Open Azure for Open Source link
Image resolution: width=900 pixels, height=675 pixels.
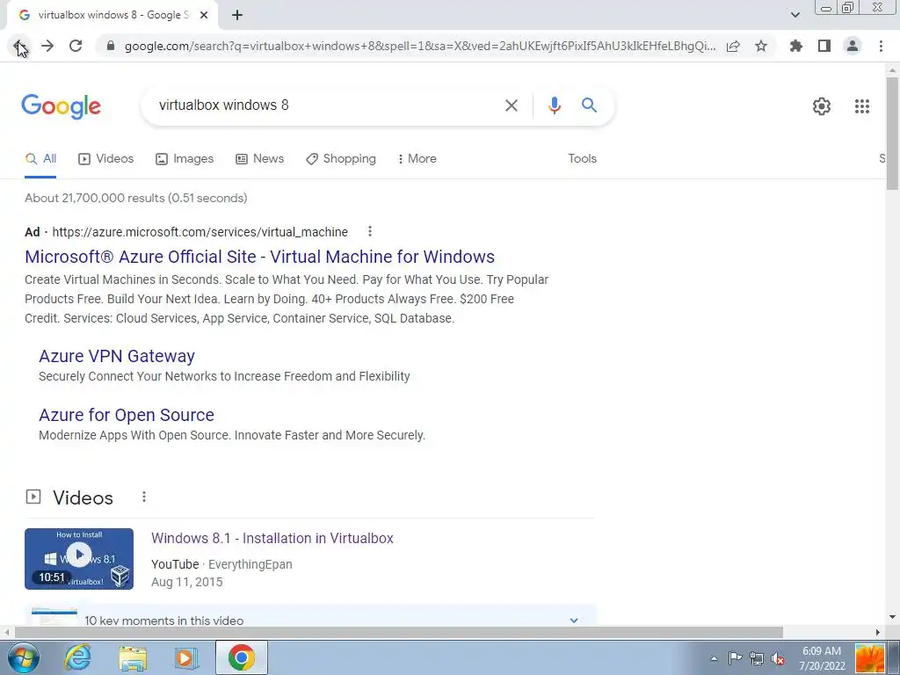(x=127, y=415)
